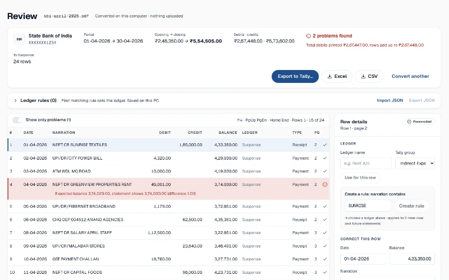Click the DEBIT column header
Viewport: 449px width, 280px height.
point(165,133)
